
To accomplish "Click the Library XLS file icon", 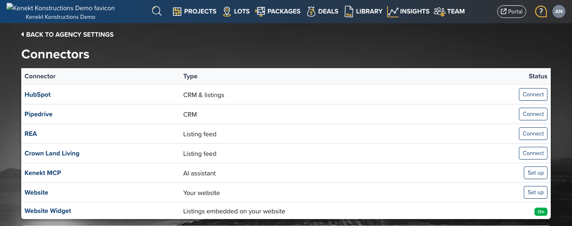I will pyautogui.click(x=349, y=11).
